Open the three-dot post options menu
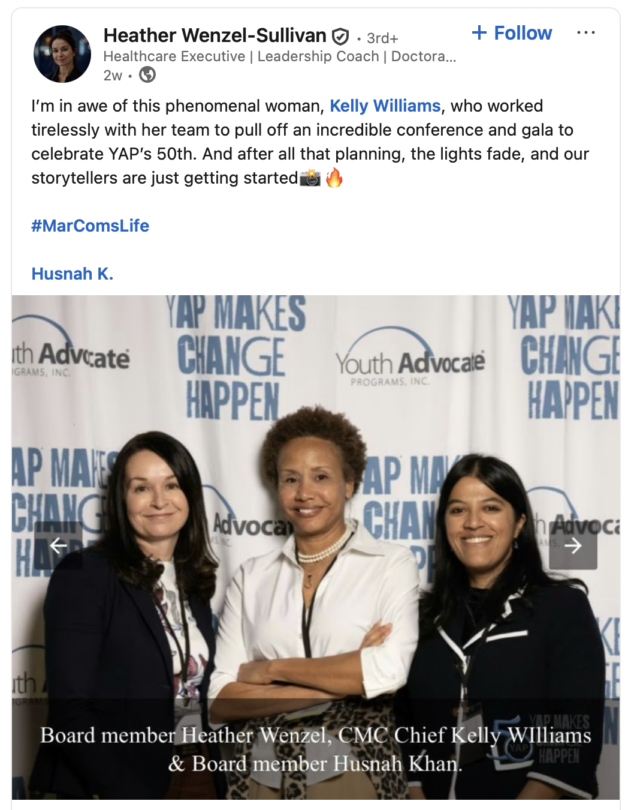 585,32
